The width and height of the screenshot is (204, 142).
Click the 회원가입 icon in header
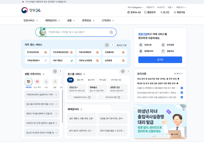point(175,12)
